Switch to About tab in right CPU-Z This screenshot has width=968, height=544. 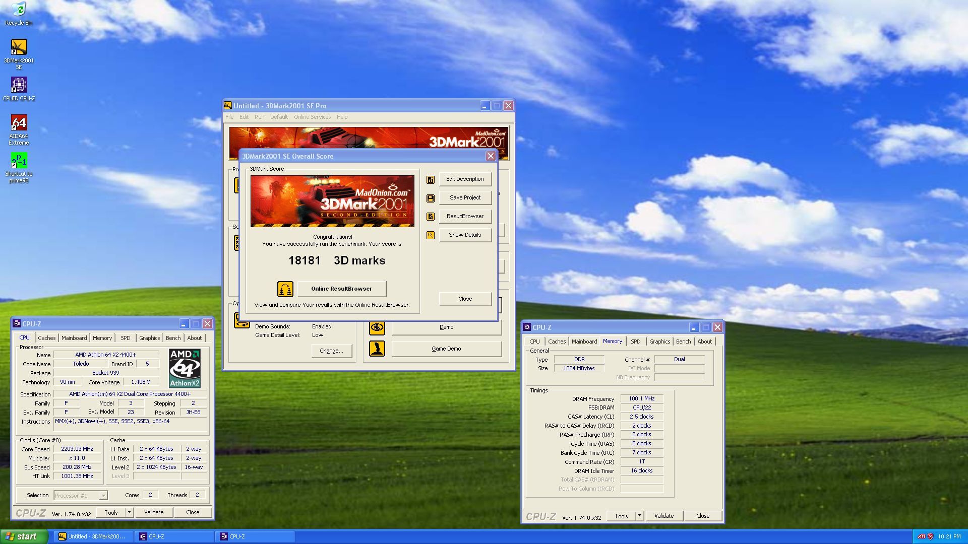(704, 342)
